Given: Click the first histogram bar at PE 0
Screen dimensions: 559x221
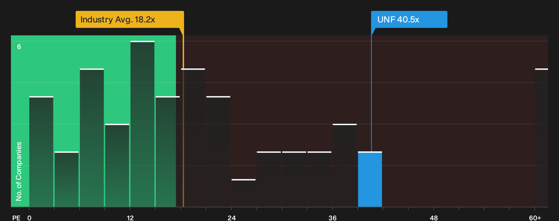Looking at the screenshot, I should coord(41,152).
